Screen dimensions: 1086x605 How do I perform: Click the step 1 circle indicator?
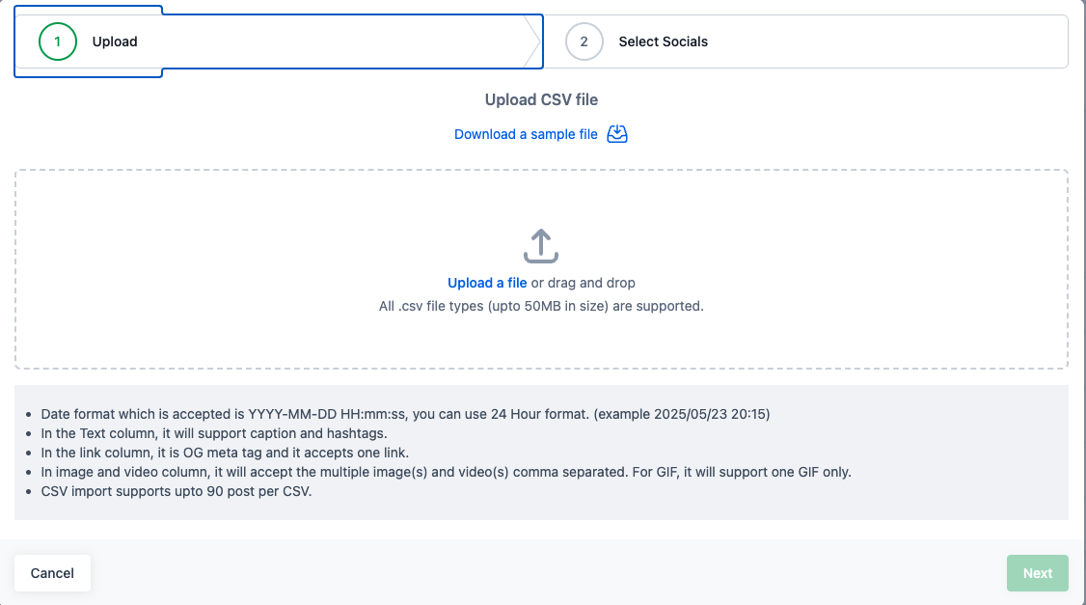click(58, 41)
